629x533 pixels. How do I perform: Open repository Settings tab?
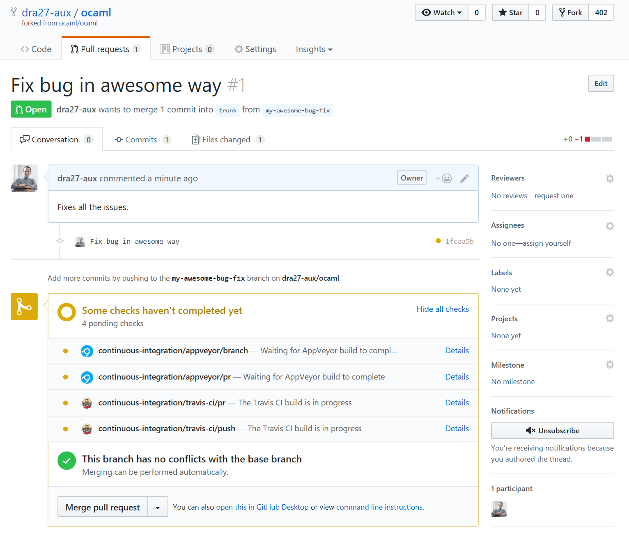(x=255, y=49)
